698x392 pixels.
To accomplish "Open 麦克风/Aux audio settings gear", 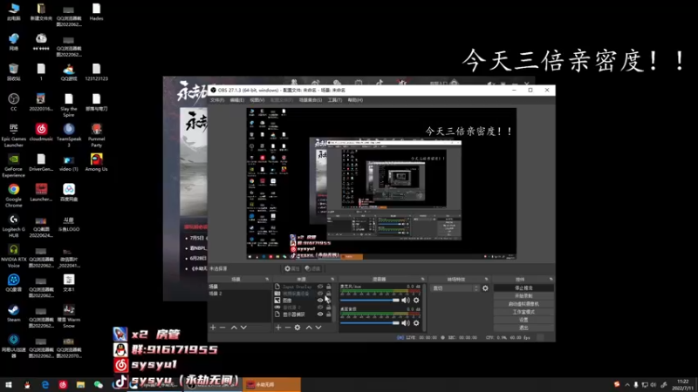I will coord(416,301).
